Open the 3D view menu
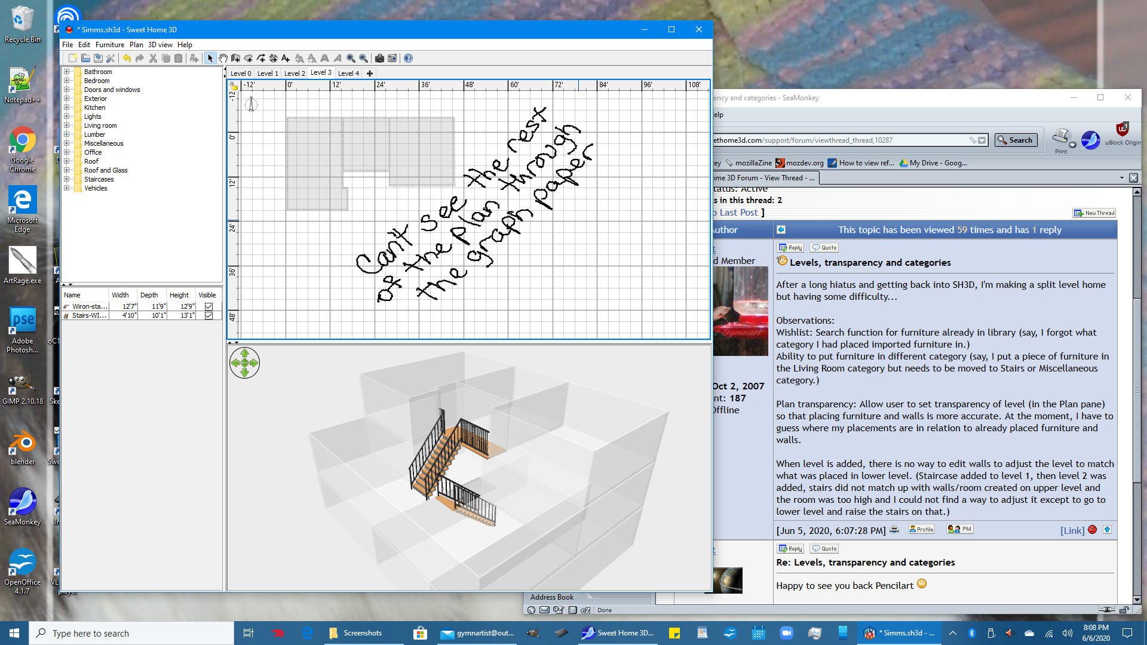The width and height of the screenshot is (1147, 645). 160,45
